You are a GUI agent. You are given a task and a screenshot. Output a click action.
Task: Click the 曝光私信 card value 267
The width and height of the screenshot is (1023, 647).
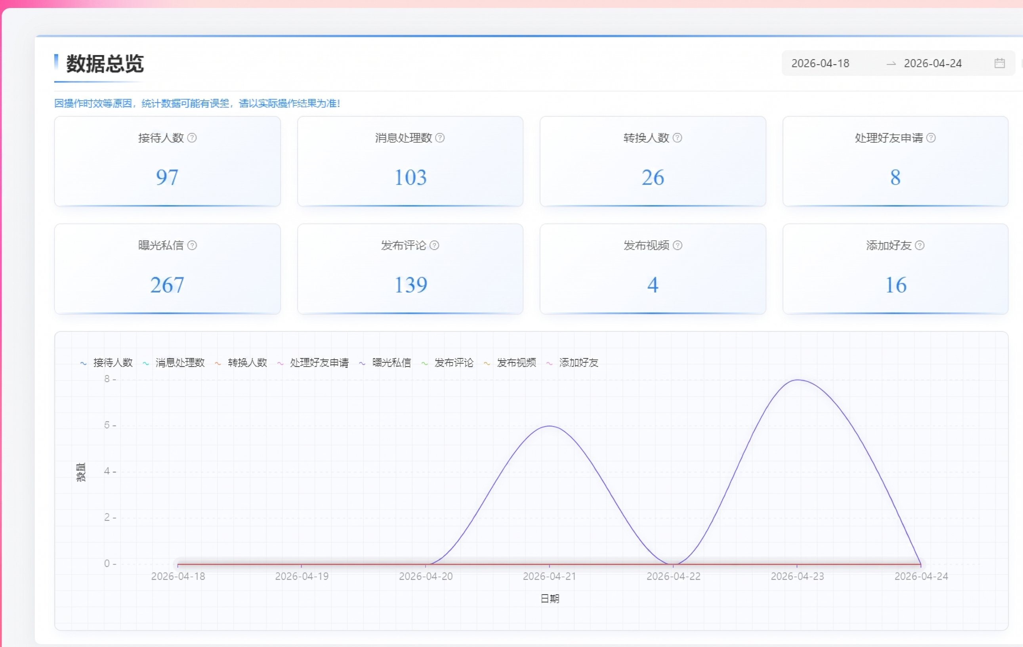167,285
